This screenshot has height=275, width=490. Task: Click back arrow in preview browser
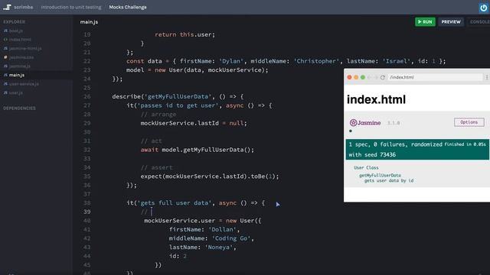(369, 77)
